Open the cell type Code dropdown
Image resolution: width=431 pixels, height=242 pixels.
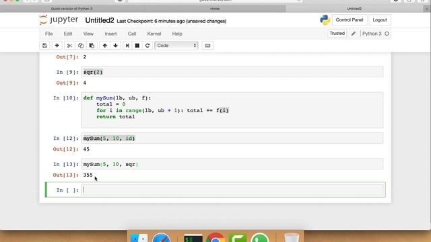(176, 46)
